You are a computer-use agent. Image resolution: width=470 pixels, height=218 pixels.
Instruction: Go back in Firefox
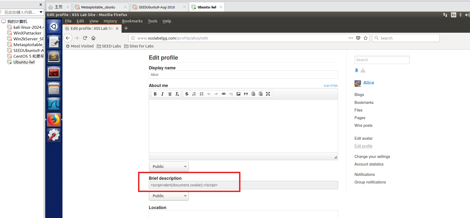pyautogui.click(x=68, y=38)
